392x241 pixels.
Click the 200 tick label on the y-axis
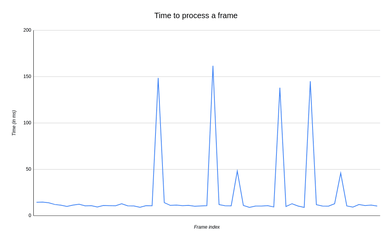[x=27, y=30]
